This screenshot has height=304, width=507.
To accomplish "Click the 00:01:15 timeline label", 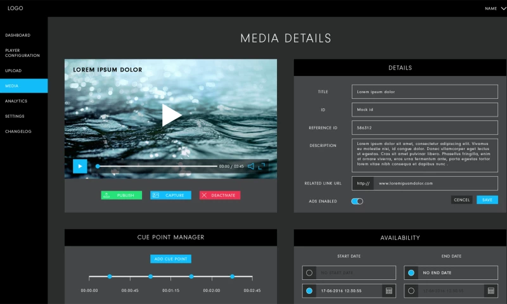I will point(170,291).
